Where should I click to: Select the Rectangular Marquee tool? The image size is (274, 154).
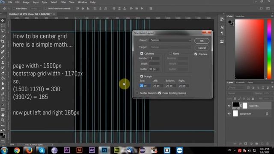pyautogui.click(x=3, y=26)
